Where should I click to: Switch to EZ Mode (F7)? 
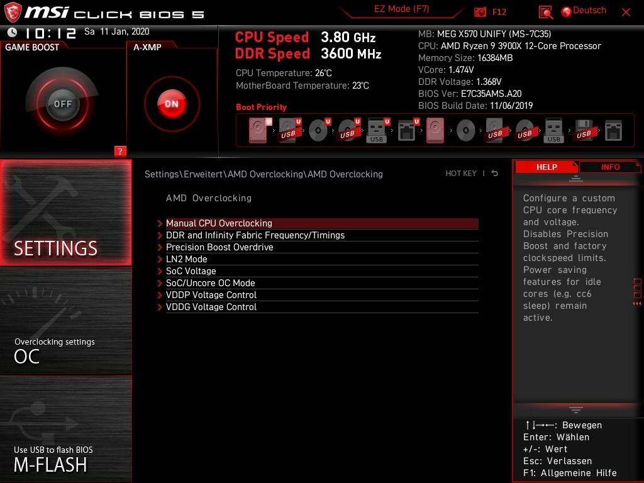[401, 9]
